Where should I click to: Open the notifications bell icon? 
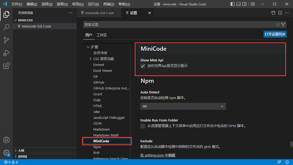[x=287, y=162]
